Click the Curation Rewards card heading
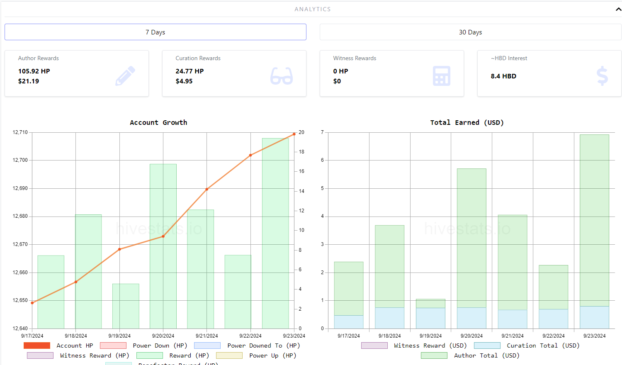 point(198,58)
